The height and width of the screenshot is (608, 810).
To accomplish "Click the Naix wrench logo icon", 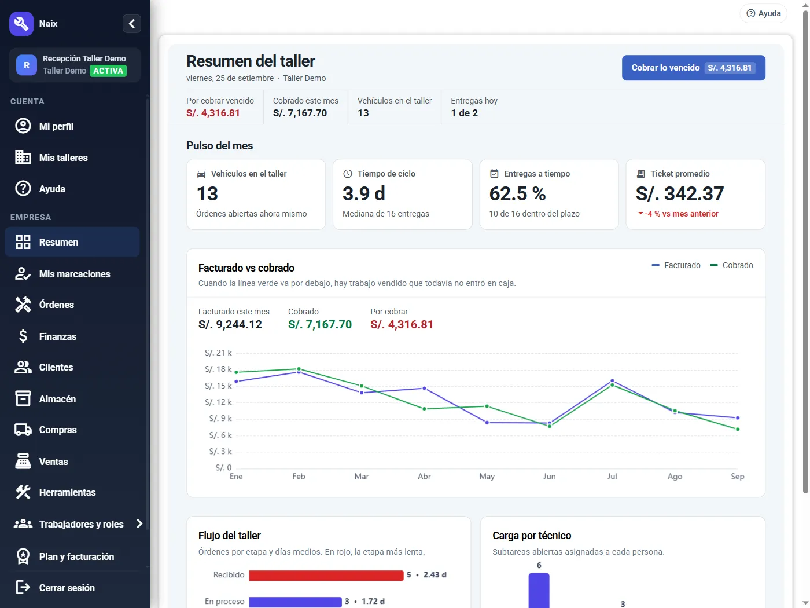I will 21,24.
